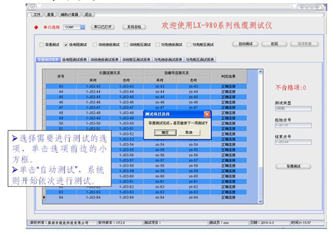Close the 测试项目选择 dialog with the X

[x=207, y=114]
